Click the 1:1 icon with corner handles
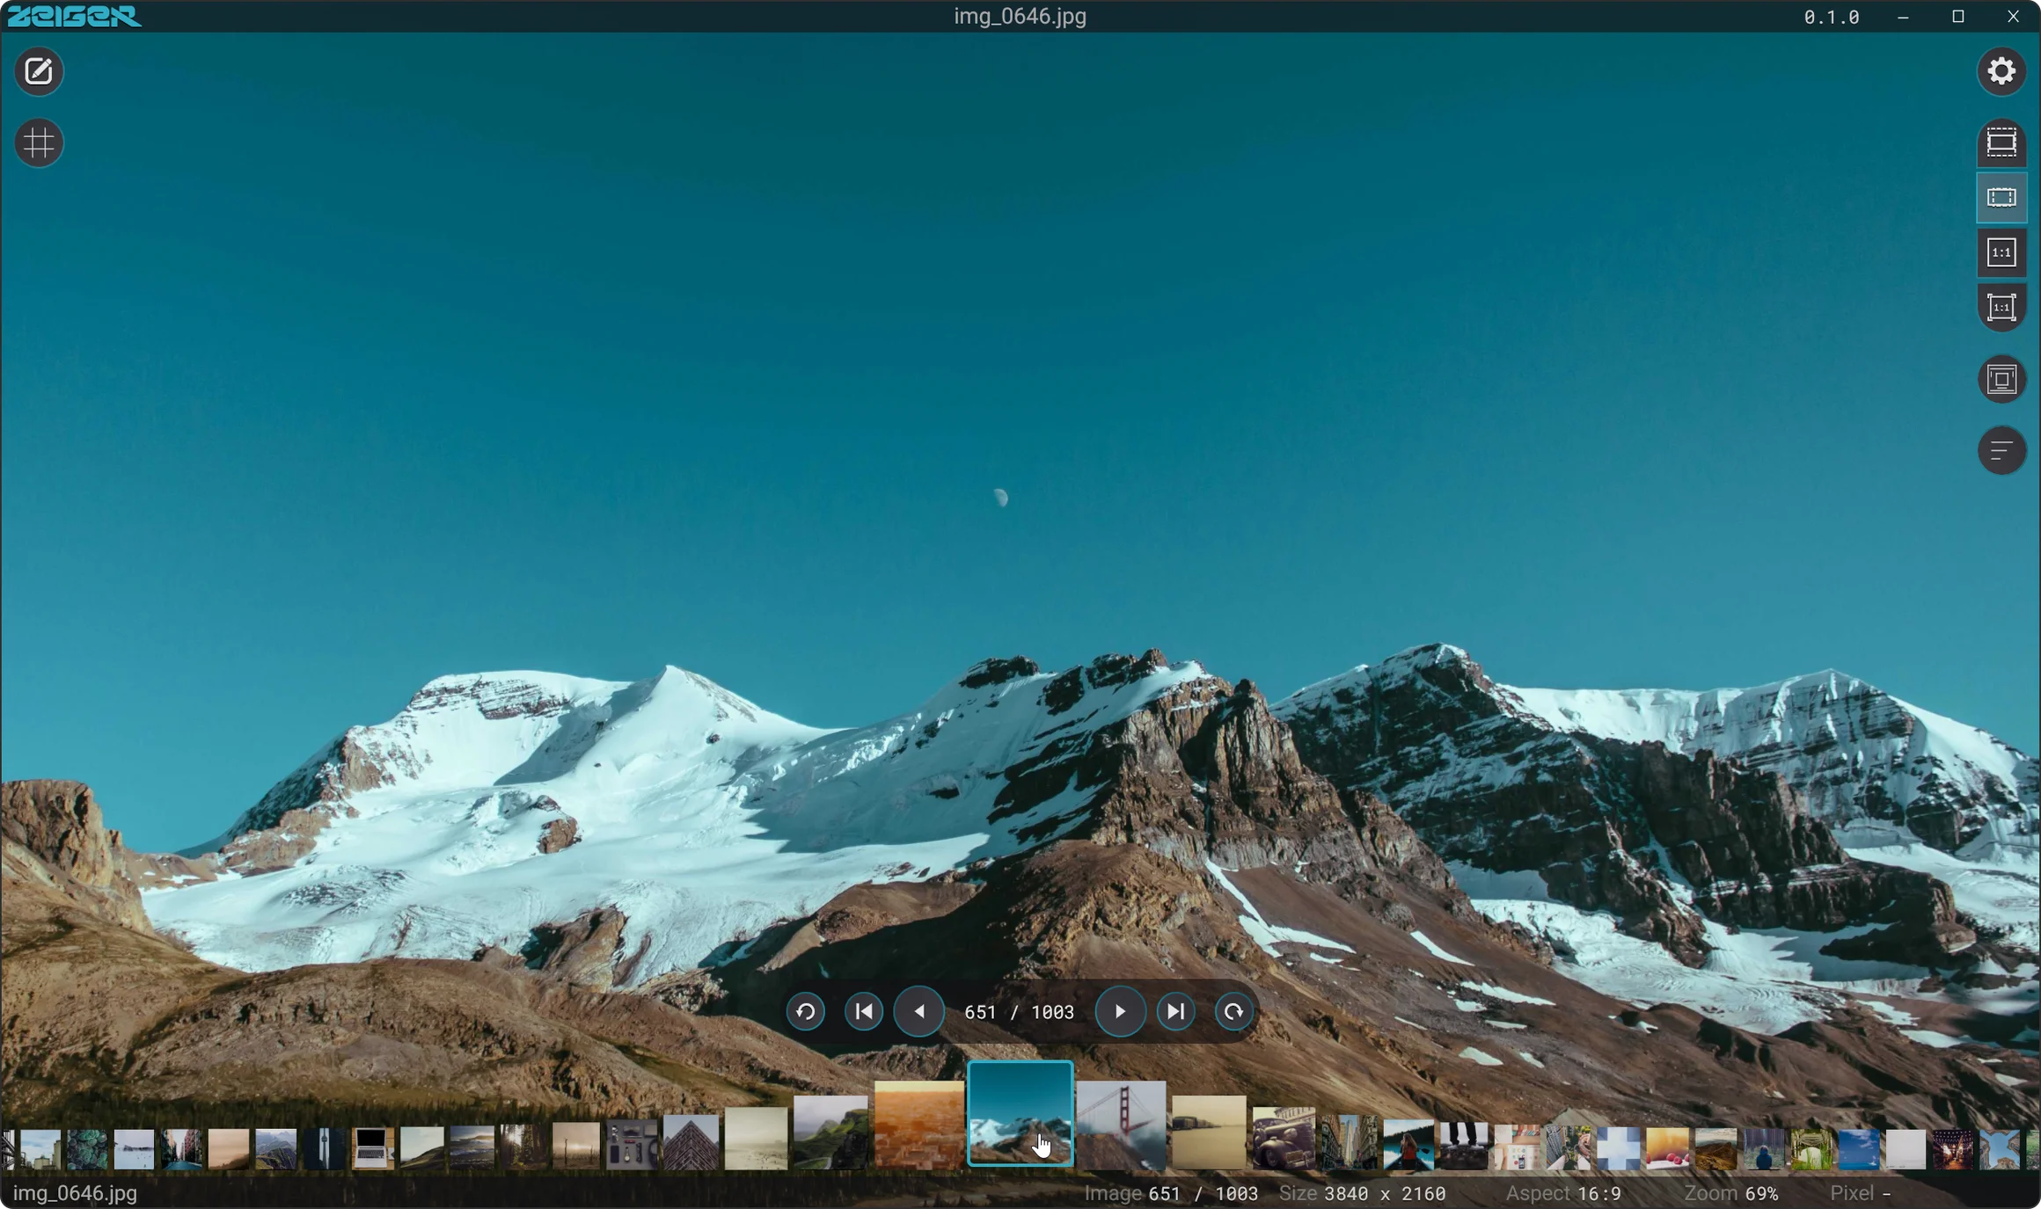This screenshot has height=1209, width=2041. click(2001, 308)
